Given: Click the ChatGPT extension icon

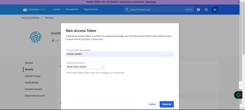Looking at the screenshot, I should [x=239, y=95].
